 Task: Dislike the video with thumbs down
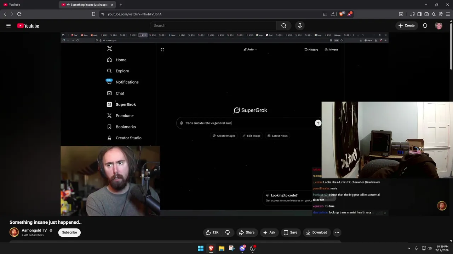[228, 232]
